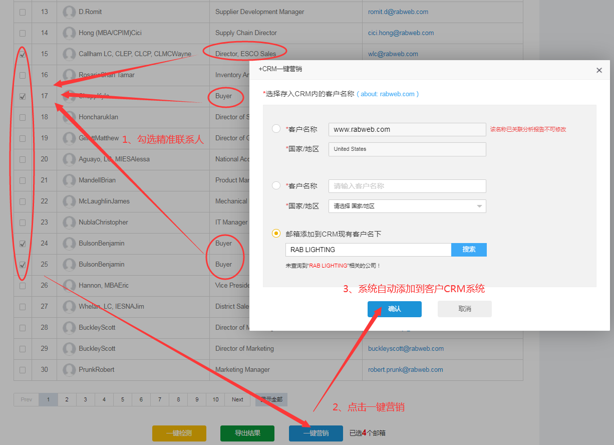Click the green 导出结果 button
The width and height of the screenshot is (614, 445).
tap(247, 433)
